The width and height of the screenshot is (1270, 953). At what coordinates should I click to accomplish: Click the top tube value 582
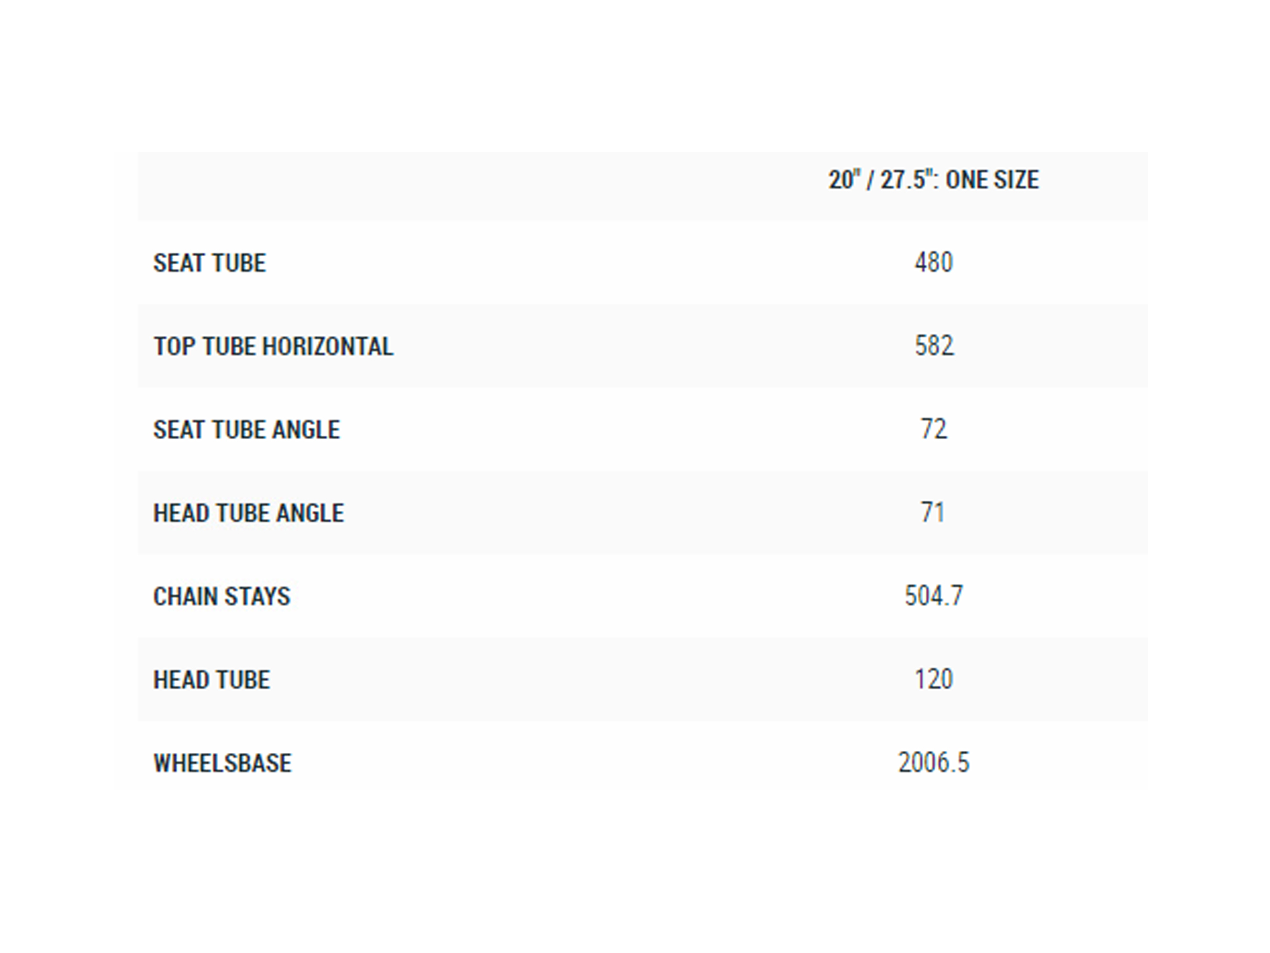click(x=934, y=346)
